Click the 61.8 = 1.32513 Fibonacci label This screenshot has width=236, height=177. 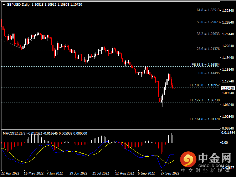(208, 10)
